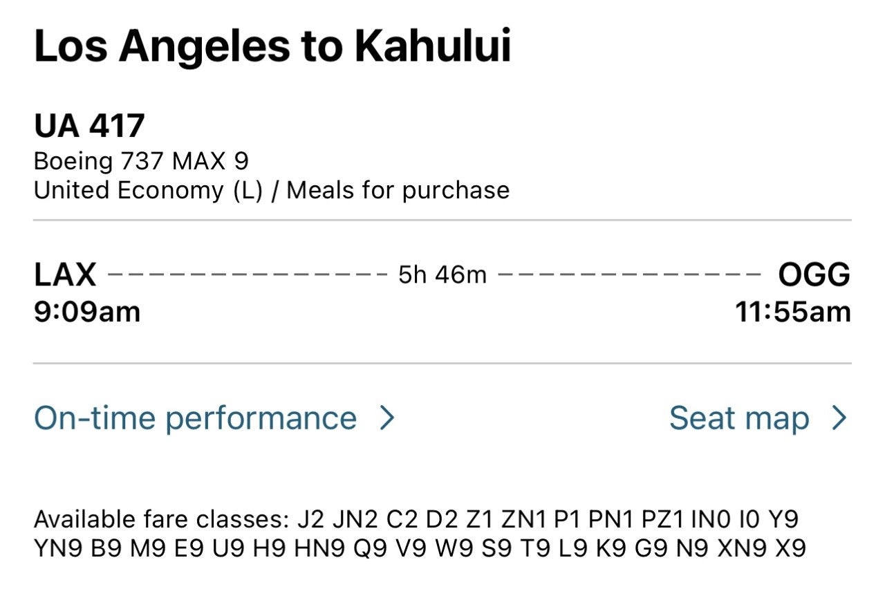Select the LAX airport code
The image size is (885, 598).
(x=66, y=274)
